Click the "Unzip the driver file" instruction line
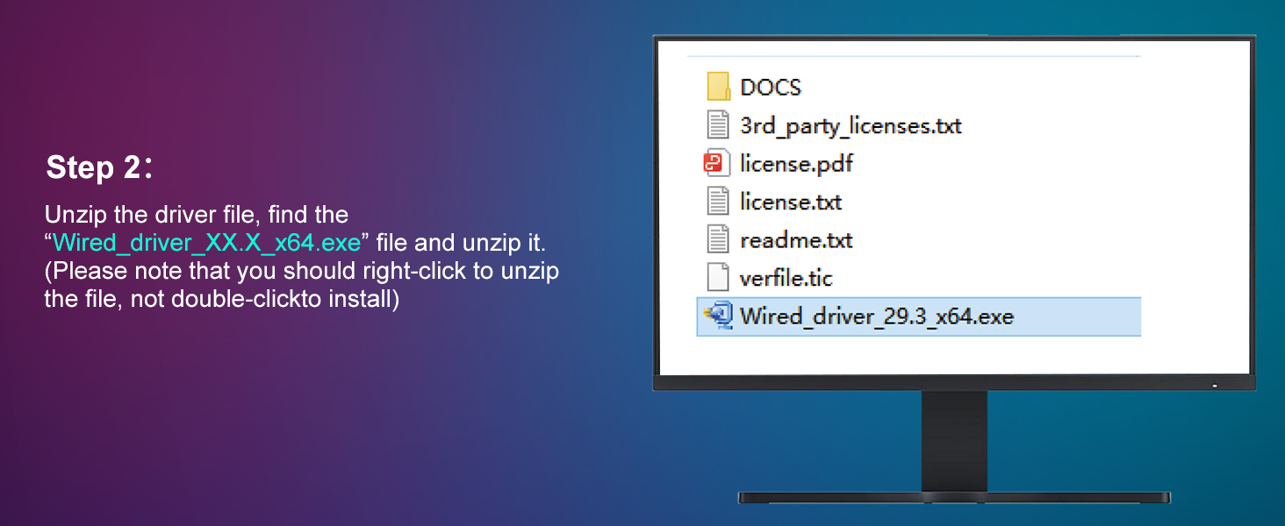 pos(196,215)
